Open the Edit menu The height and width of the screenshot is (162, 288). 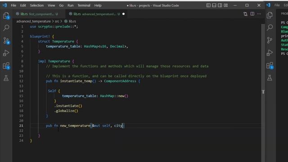[23, 5]
